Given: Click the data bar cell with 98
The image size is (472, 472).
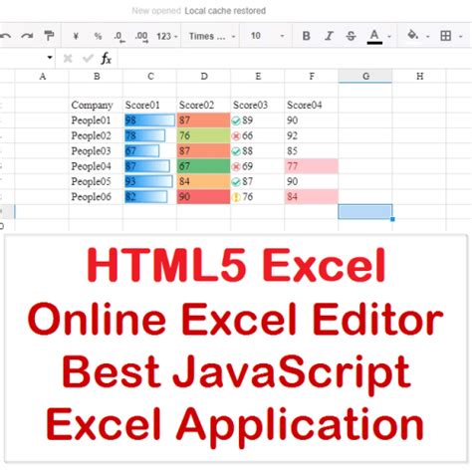Looking at the screenshot, I should pos(149,120).
